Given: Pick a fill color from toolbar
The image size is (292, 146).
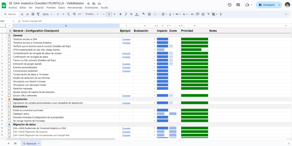Looking at the screenshot, I should coord(143,14).
